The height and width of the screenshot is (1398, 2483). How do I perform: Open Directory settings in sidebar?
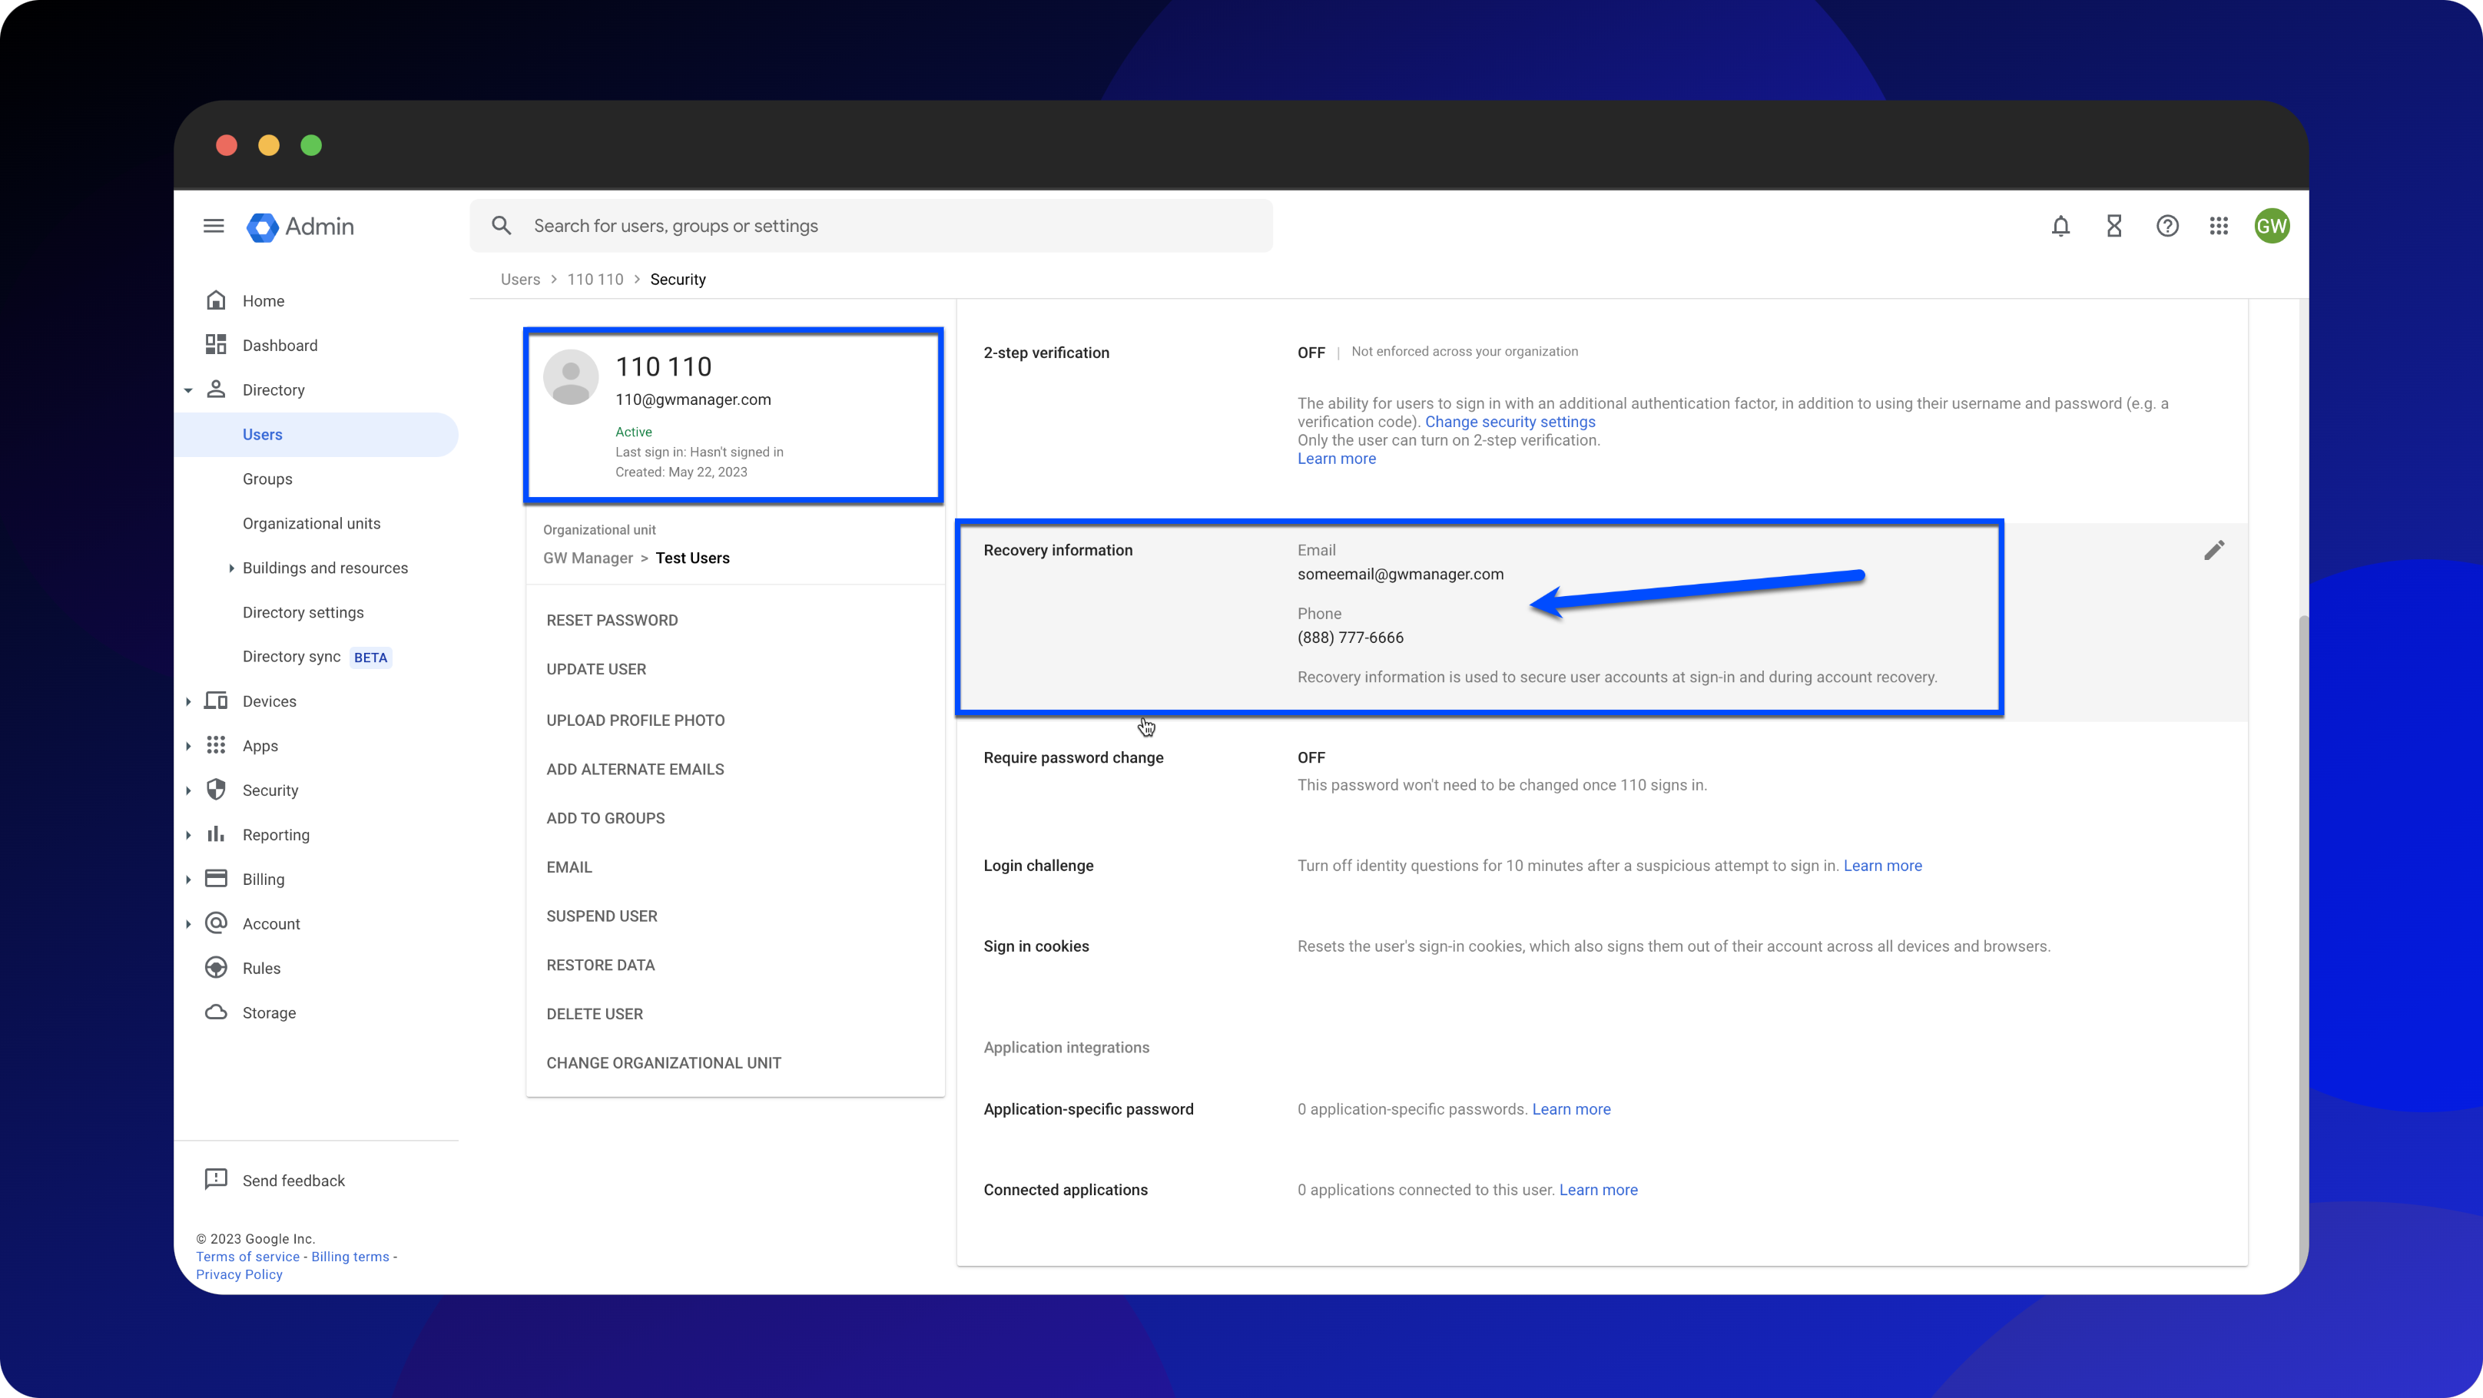[303, 611]
